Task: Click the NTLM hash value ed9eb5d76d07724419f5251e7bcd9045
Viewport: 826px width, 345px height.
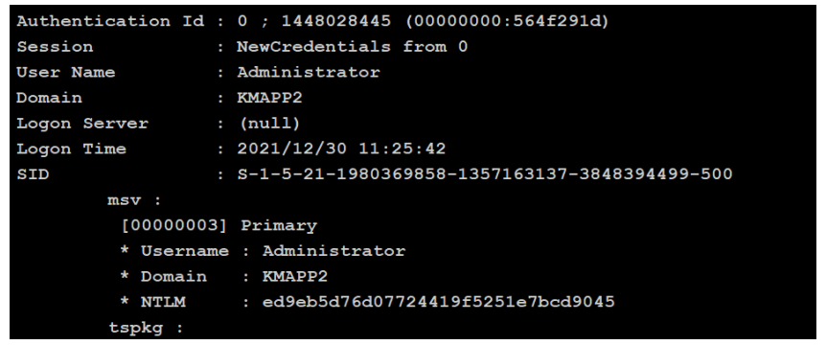Action: (438, 302)
